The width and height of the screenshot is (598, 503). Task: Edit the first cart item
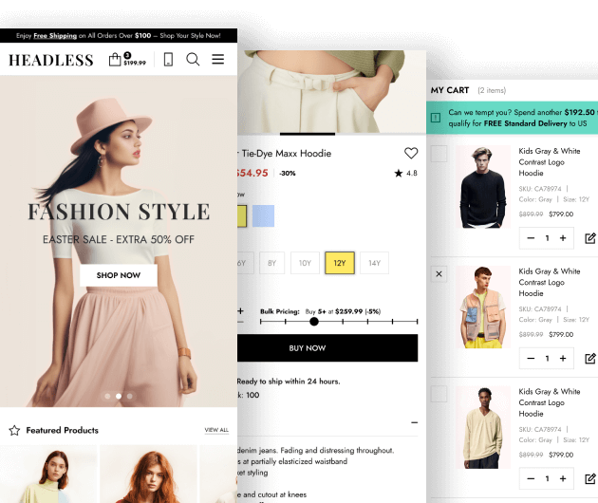590,238
